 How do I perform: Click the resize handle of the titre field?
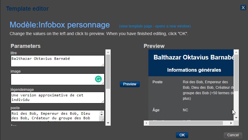tap(103, 65)
